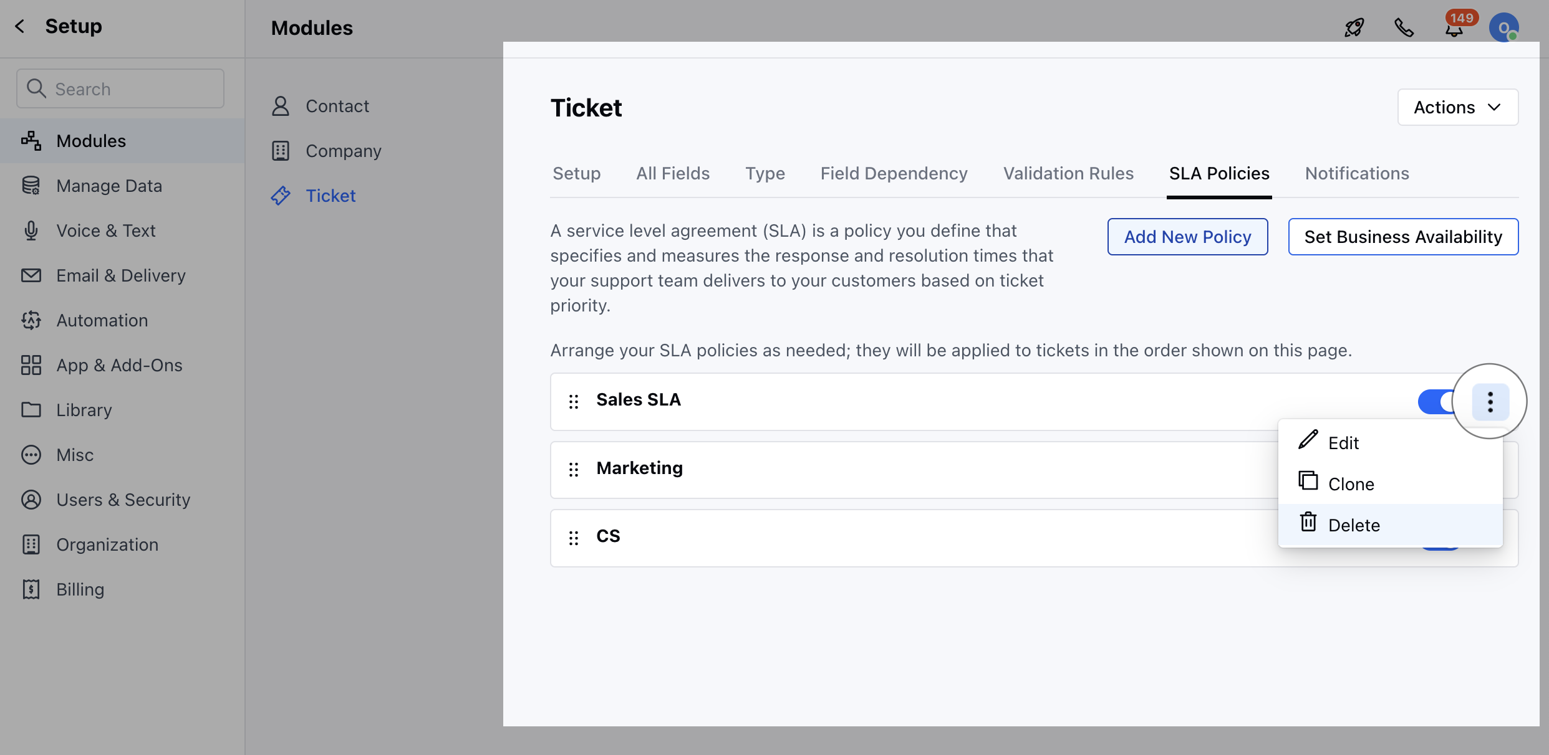Click the user profile avatar

(1503, 27)
